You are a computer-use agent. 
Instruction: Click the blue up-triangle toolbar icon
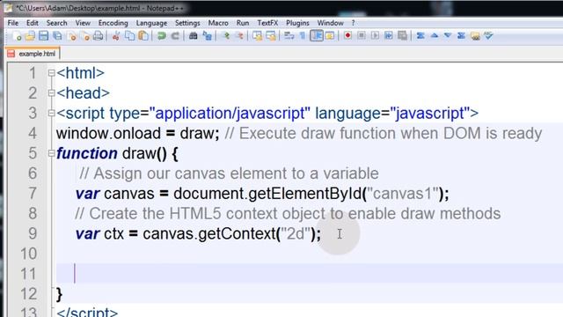click(x=434, y=36)
